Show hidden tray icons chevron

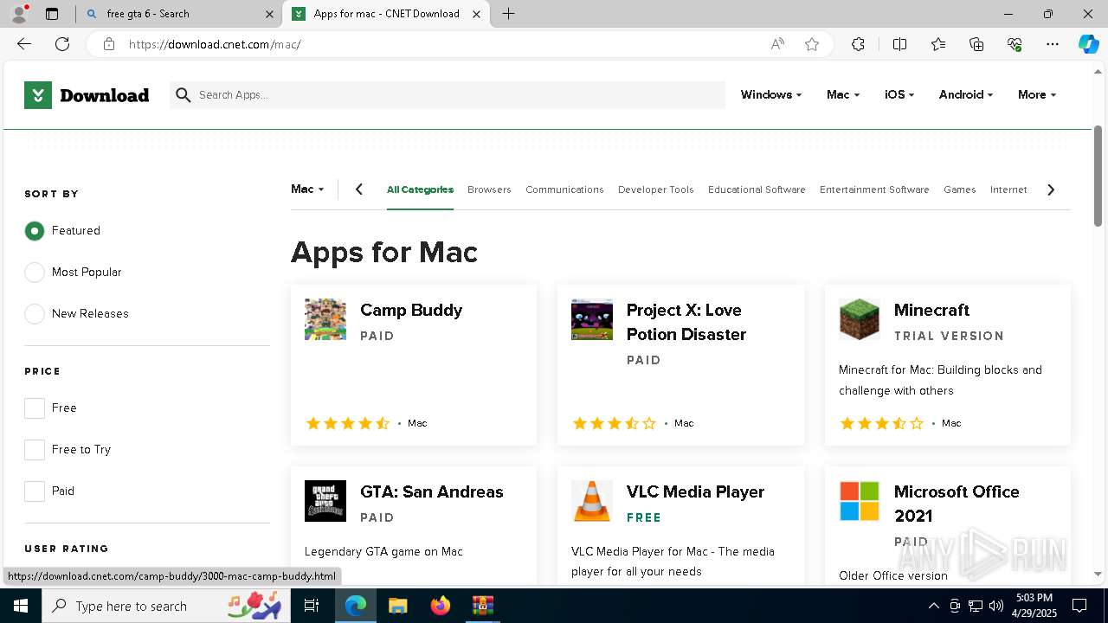pos(933,606)
